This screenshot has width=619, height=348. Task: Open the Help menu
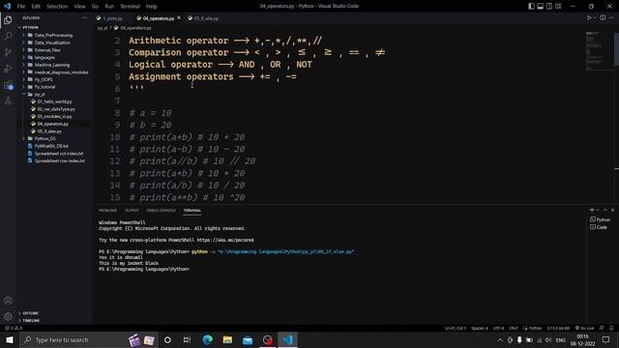[152, 7]
